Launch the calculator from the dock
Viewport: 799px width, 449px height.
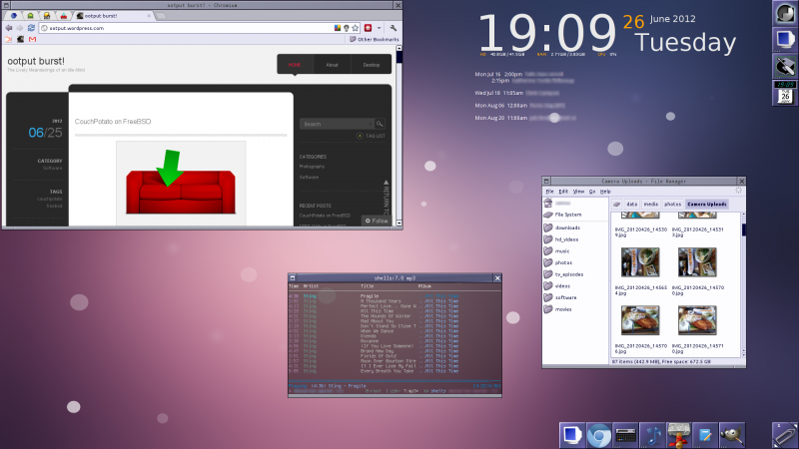pos(626,436)
